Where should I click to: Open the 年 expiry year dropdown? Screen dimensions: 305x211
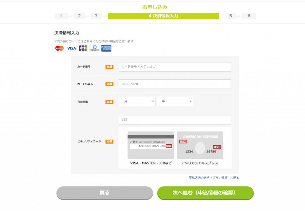[x=175, y=101]
